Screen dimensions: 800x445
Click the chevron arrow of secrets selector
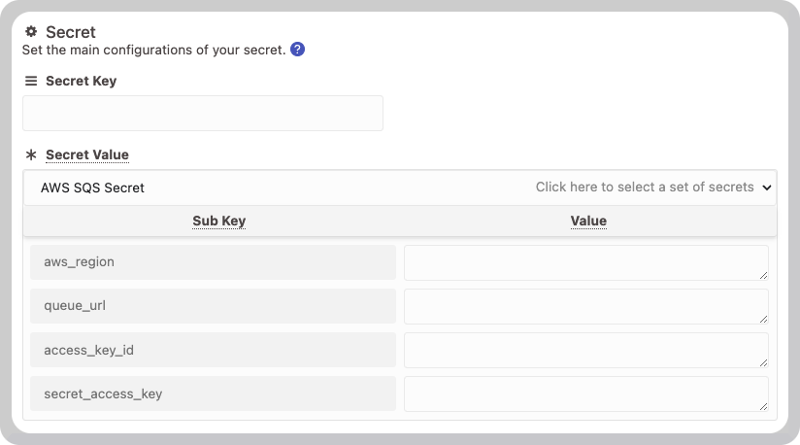(x=767, y=188)
